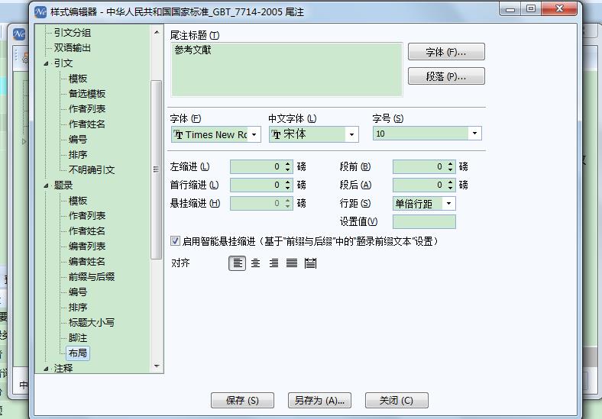This screenshot has width=602, height=419.
Task: Click left-align alignment icon
Action: click(238, 263)
